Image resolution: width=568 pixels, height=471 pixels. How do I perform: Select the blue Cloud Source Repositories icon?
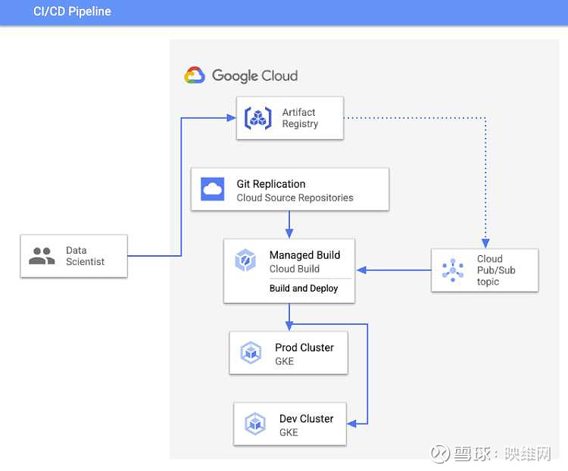point(213,189)
